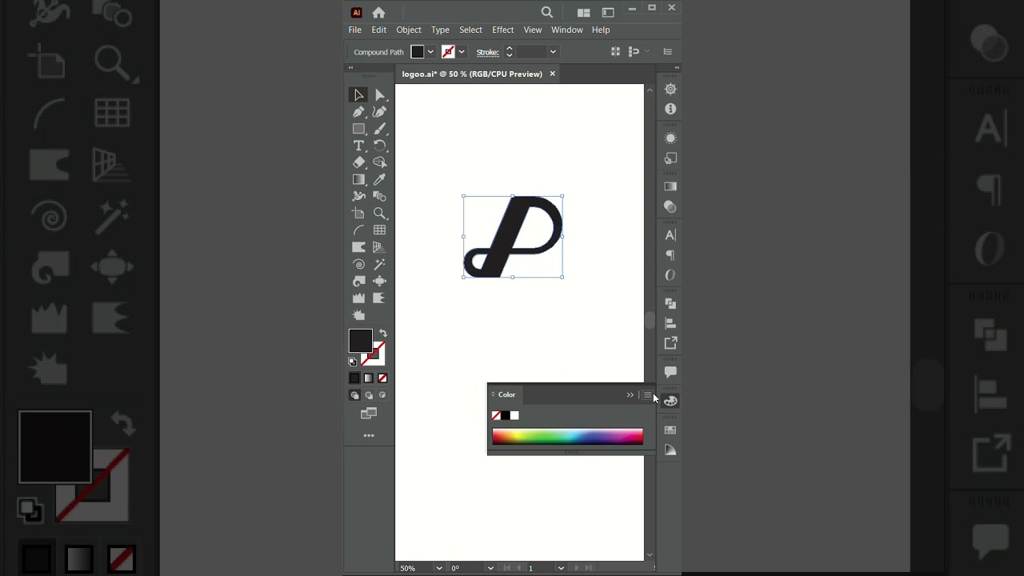Select the Spiral tool
Image resolution: width=1024 pixels, height=576 pixels.
click(x=358, y=264)
